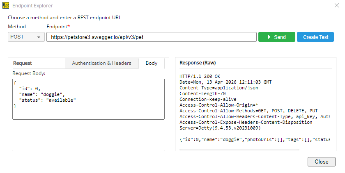Image resolution: width=345 pixels, height=173 pixels.
Task: Click the Access-Control-Expose-Headers line
Action: [246, 122]
